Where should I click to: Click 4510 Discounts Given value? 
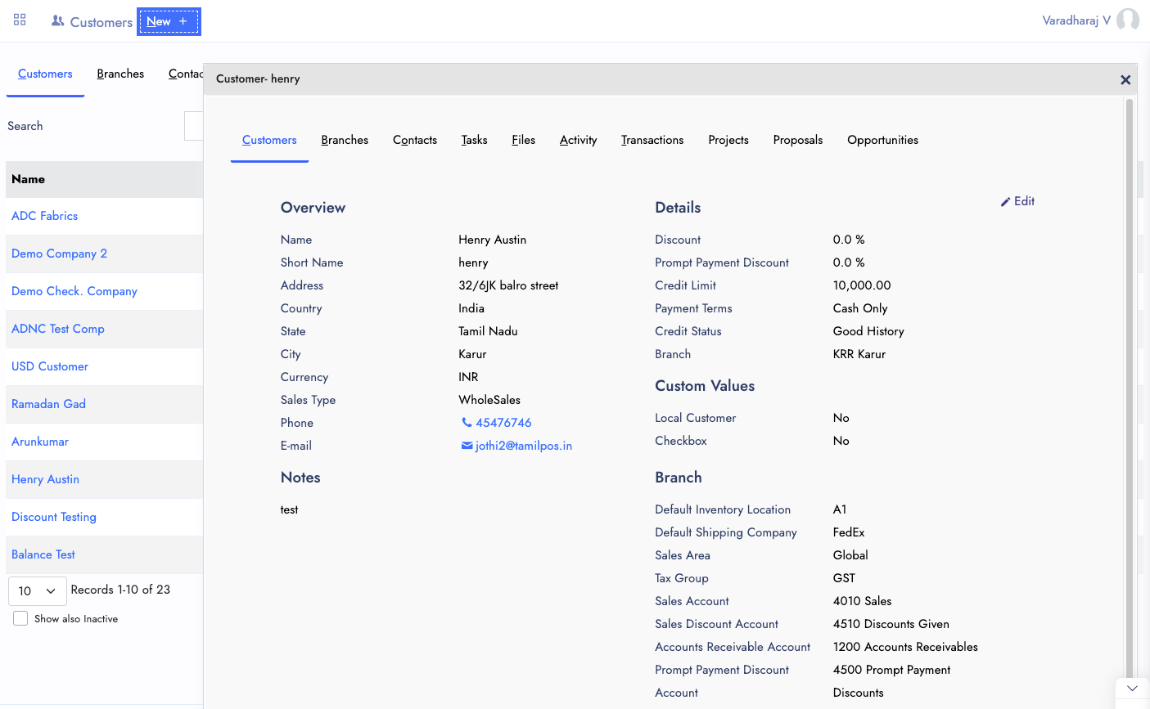891,624
